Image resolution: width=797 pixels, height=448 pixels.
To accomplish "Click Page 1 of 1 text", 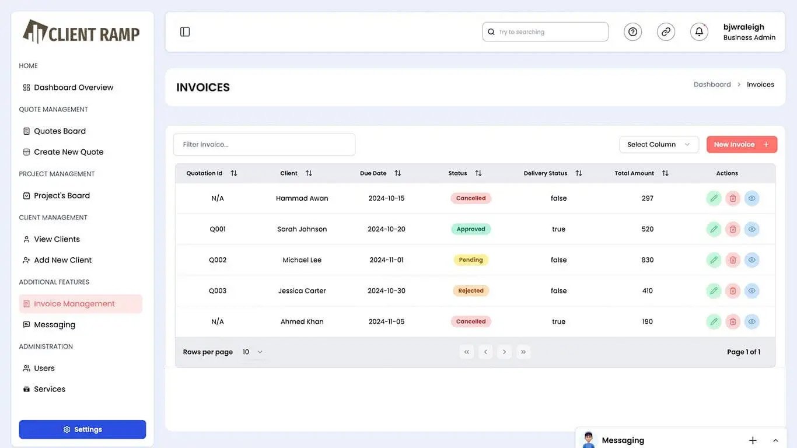I will (x=743, y=352).
